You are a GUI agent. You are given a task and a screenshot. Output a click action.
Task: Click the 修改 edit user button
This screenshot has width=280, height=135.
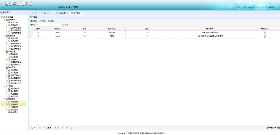coord(43,21)
